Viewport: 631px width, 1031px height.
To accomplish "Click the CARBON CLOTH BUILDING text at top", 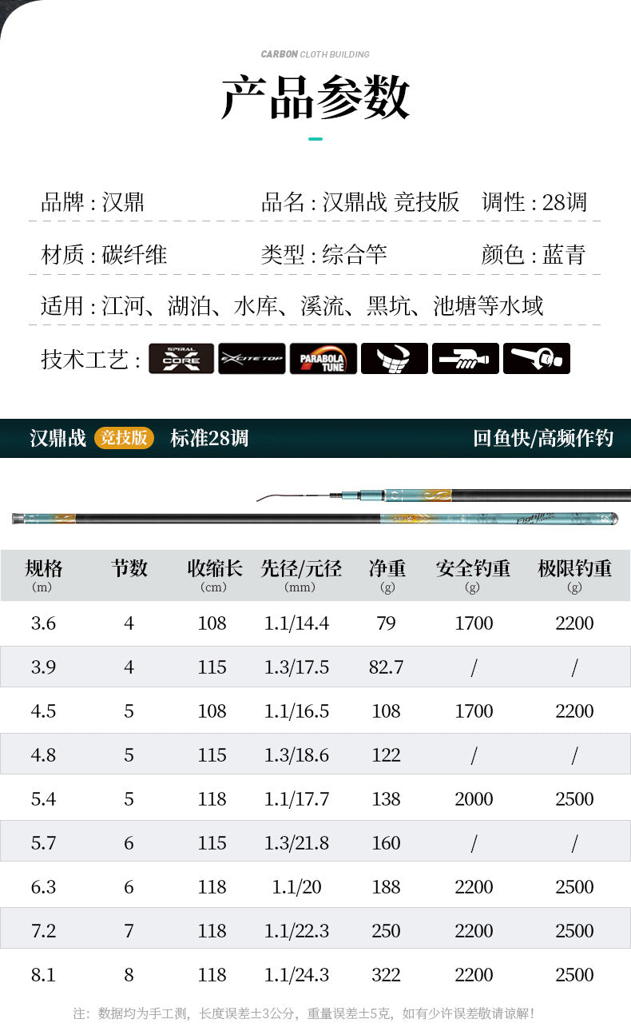I will (315, 54).
